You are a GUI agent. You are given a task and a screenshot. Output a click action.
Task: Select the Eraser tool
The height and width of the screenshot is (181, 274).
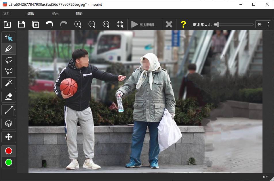[x=9, y=97]
